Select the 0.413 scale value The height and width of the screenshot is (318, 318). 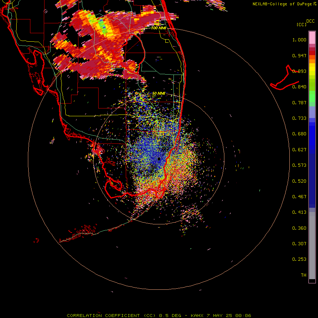(299, 212)
